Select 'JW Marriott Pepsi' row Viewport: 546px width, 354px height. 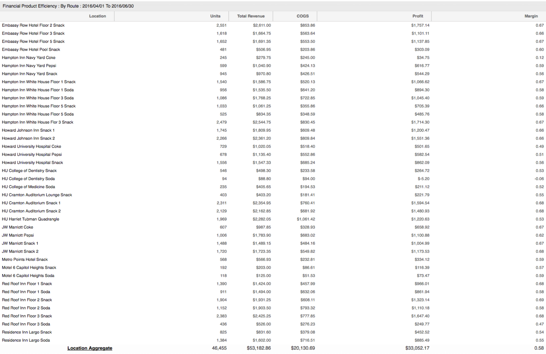273,235
